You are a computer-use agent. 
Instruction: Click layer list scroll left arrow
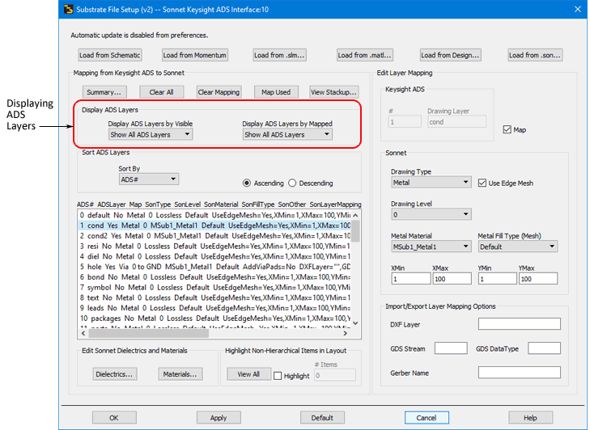click(83, 333)
